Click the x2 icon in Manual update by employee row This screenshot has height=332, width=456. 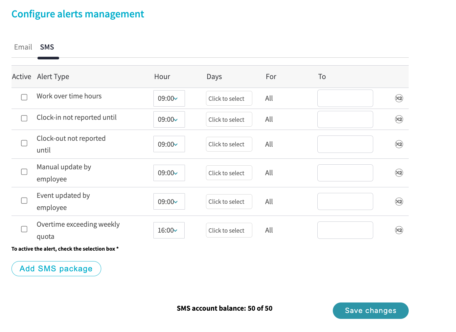399,173
